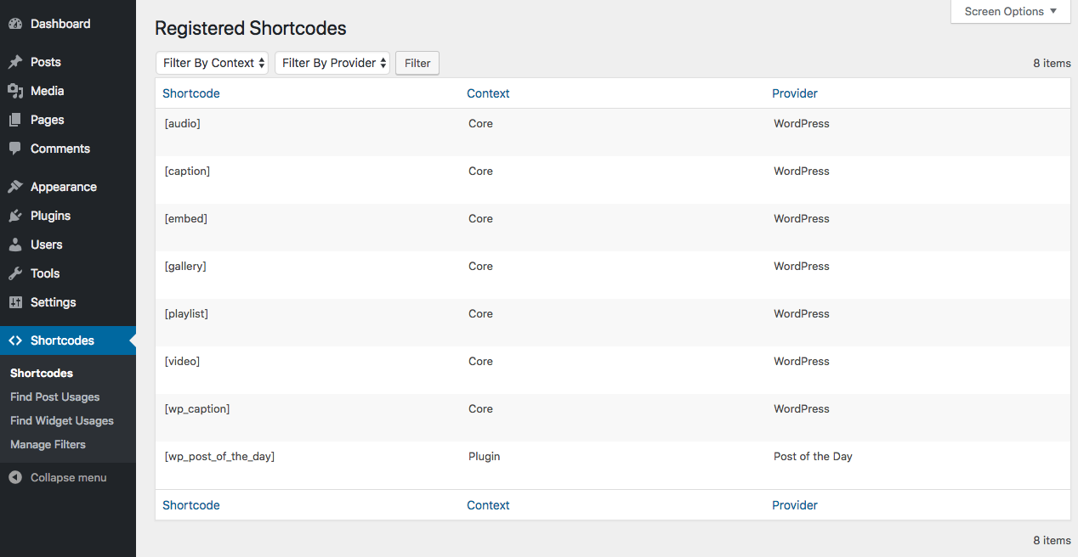Viewport: 1078px width, 557px height.
Task: Click the Tools wrench icon
Action: point(15,273)
